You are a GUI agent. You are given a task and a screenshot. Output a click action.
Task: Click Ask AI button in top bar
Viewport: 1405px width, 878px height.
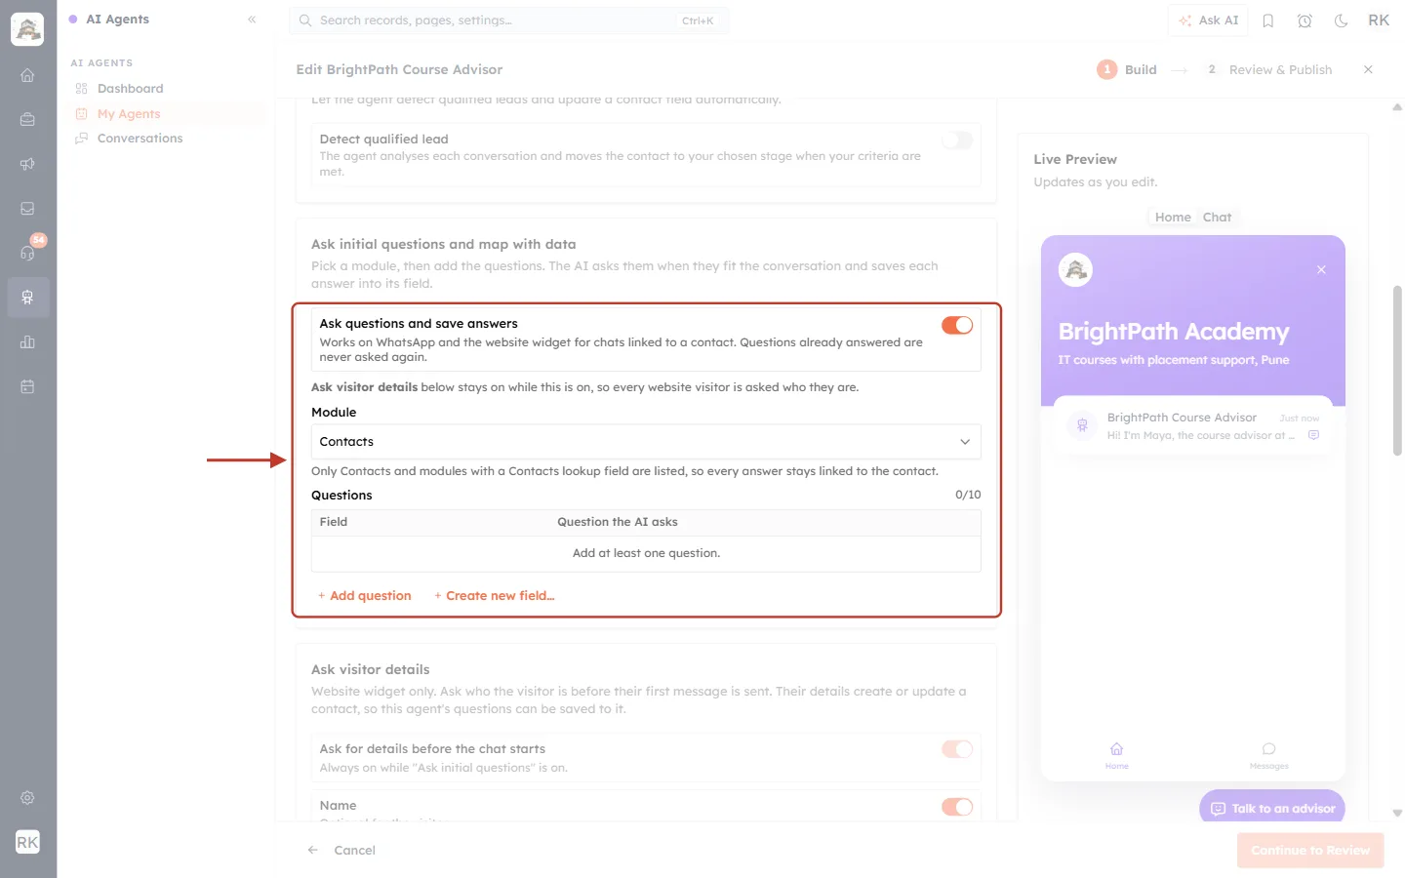point(1208,20)
